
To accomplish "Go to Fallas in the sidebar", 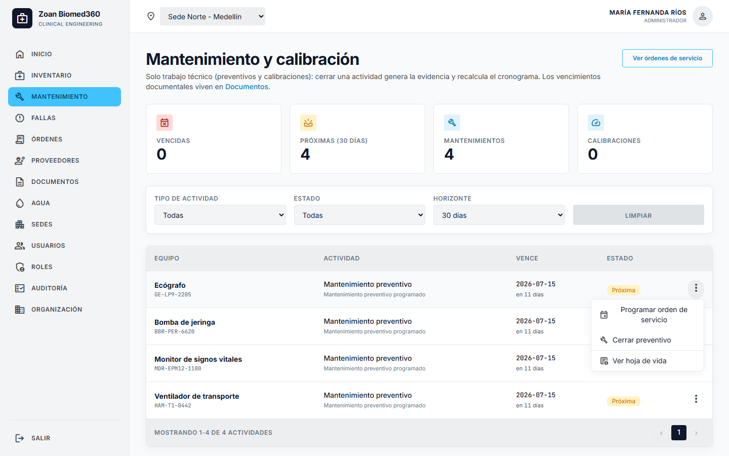I will [x=64, y=118].
